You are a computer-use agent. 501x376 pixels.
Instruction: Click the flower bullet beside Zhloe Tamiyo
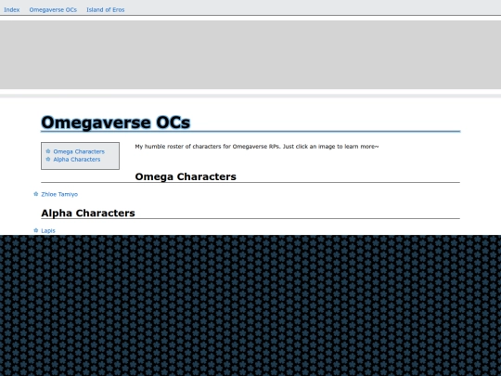click(x=36, y=194)
